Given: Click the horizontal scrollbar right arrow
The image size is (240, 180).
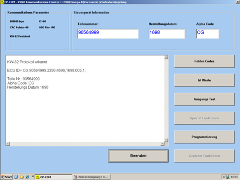Looking at the screenshot, I should click(x=162, y=144).
